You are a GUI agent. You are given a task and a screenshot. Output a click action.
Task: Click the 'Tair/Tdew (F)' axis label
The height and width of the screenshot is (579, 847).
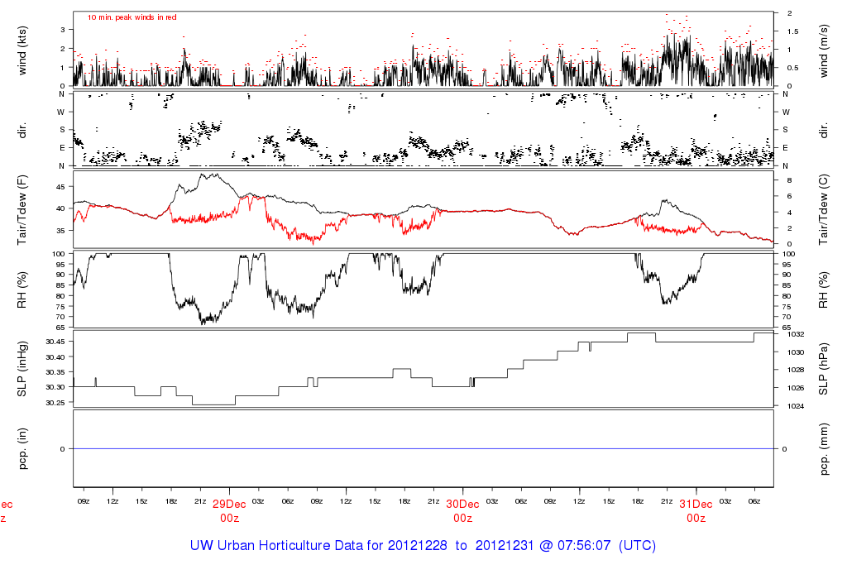[x=22, y=211]
